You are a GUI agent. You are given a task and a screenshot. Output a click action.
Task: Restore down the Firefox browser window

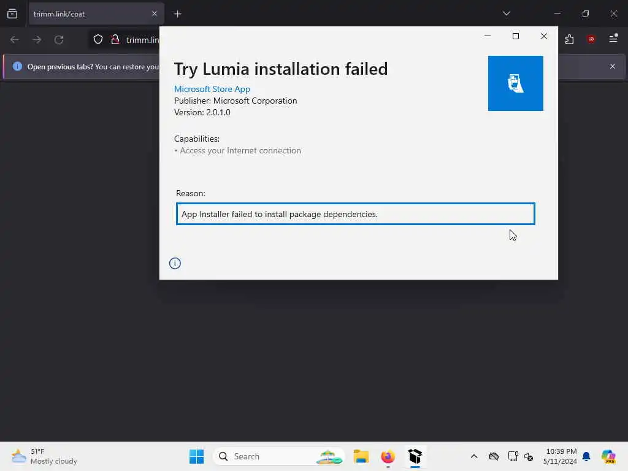pyautogui.click(x=585, y=13)
